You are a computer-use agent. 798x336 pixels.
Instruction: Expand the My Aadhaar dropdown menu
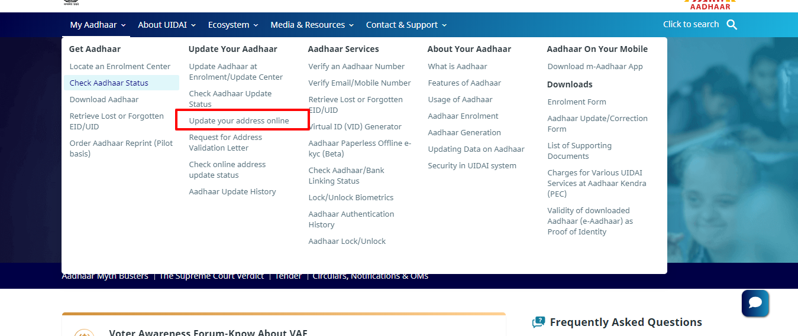coord(98,25)
